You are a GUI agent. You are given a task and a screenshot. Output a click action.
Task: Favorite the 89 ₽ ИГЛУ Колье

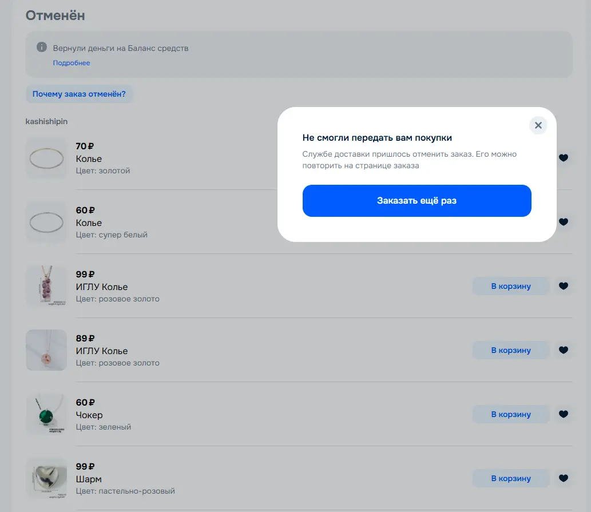point(563,350)
